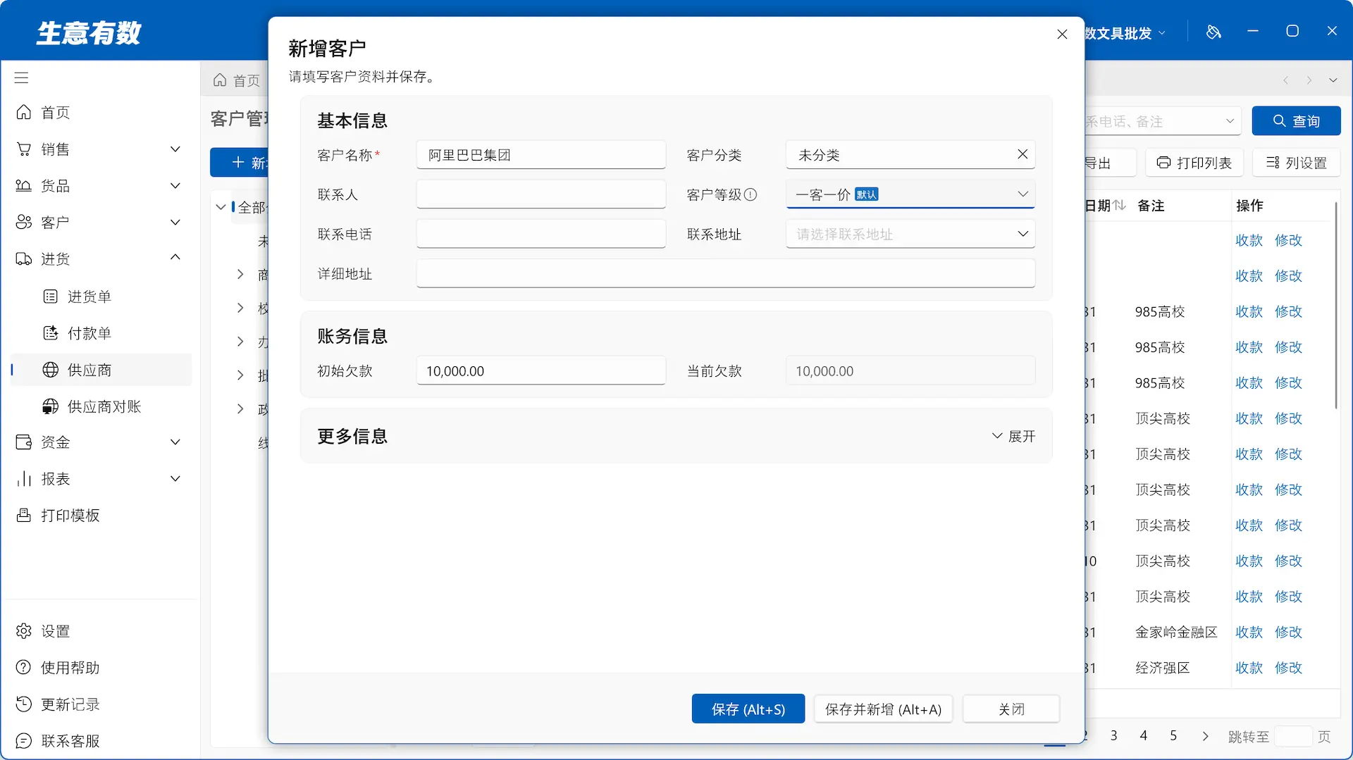Screen dimensions: 1353x760
Task: Expand 更多信息 section with 展开
Action: coord(1013,437)
